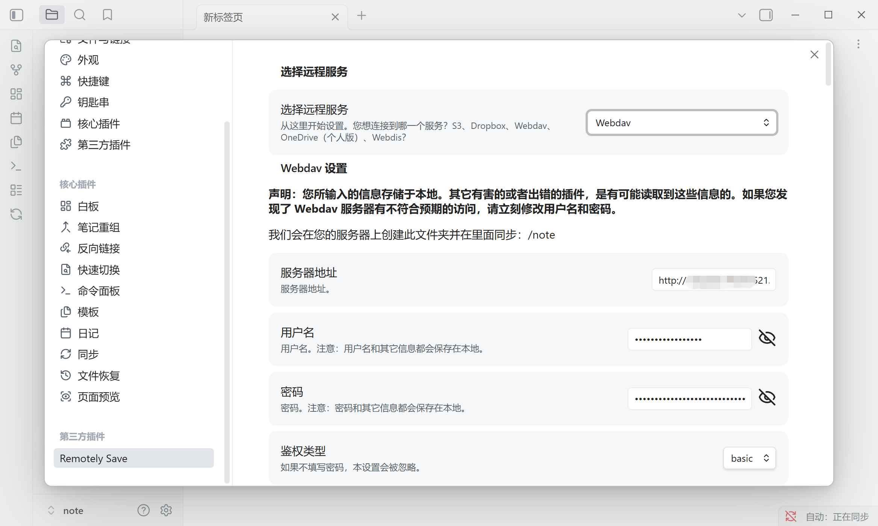Open the basic auth type dropdown
This screenshot has height=526, width=878.
(749, 458)
